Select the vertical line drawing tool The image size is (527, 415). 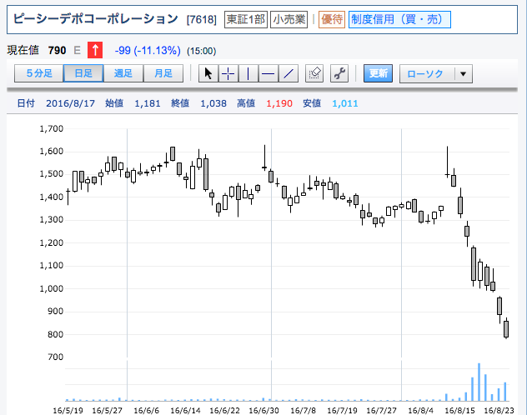[x=248, y=73]
